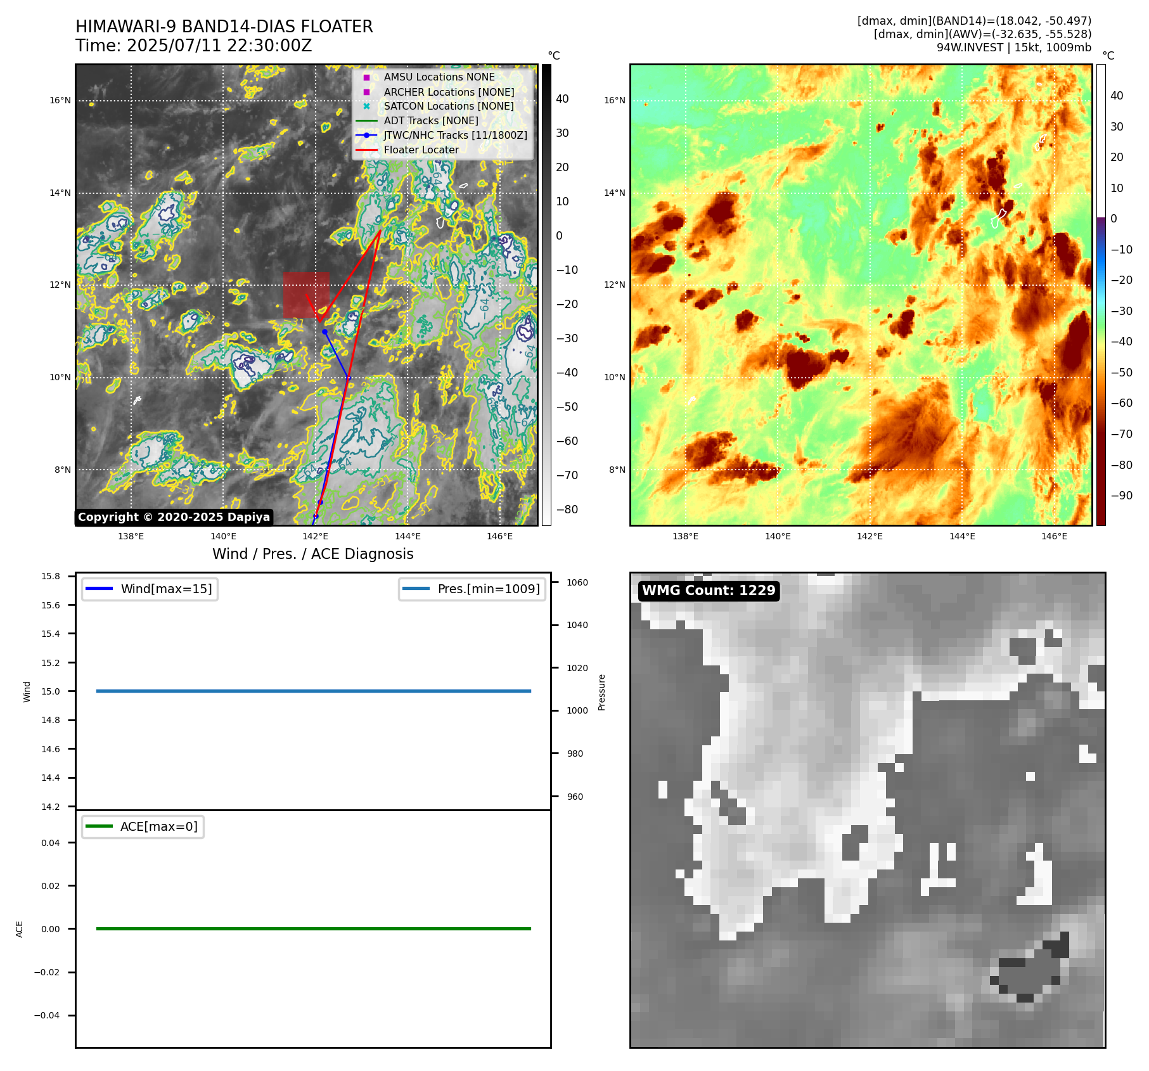Click the dmax dmin BAND14 values text
1149x1071 pixels.
[x=974, y=21]
